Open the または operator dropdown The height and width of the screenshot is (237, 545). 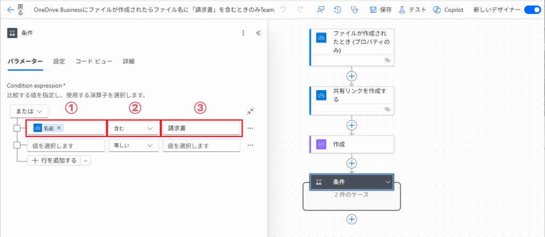tap(29, 111)
